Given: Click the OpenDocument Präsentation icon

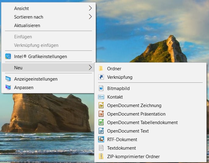Looking at the screenshot, I should point(101,114).
